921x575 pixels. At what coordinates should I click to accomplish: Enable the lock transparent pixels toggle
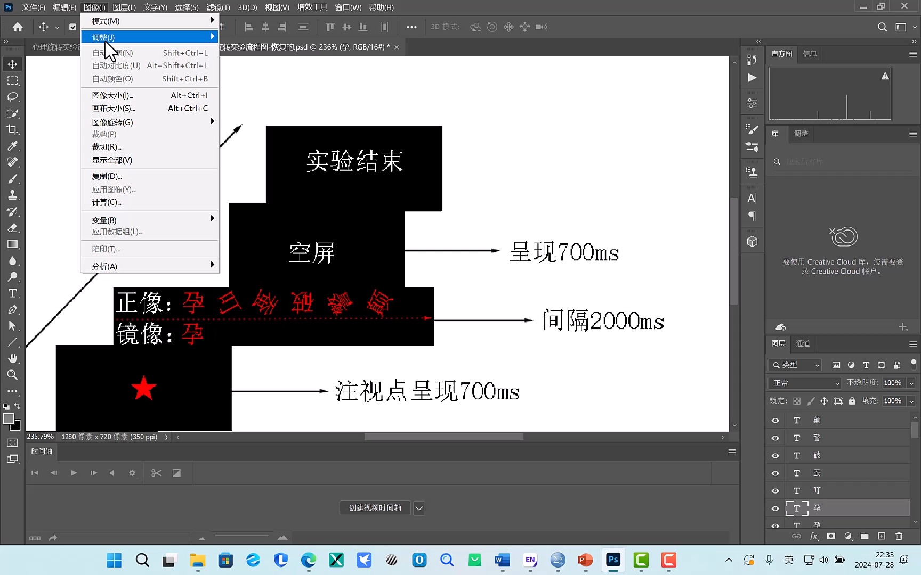coord(796,401)
